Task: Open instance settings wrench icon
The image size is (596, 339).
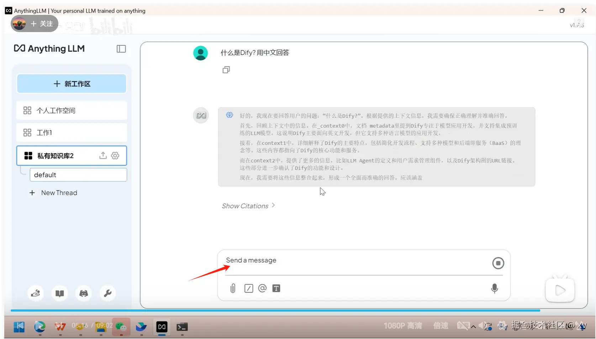Action: coord(107,293)
